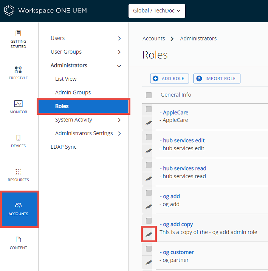Go to Accounts in the breadcrumb
This screenshot has width=268, height=271.
tap(154, 38)
